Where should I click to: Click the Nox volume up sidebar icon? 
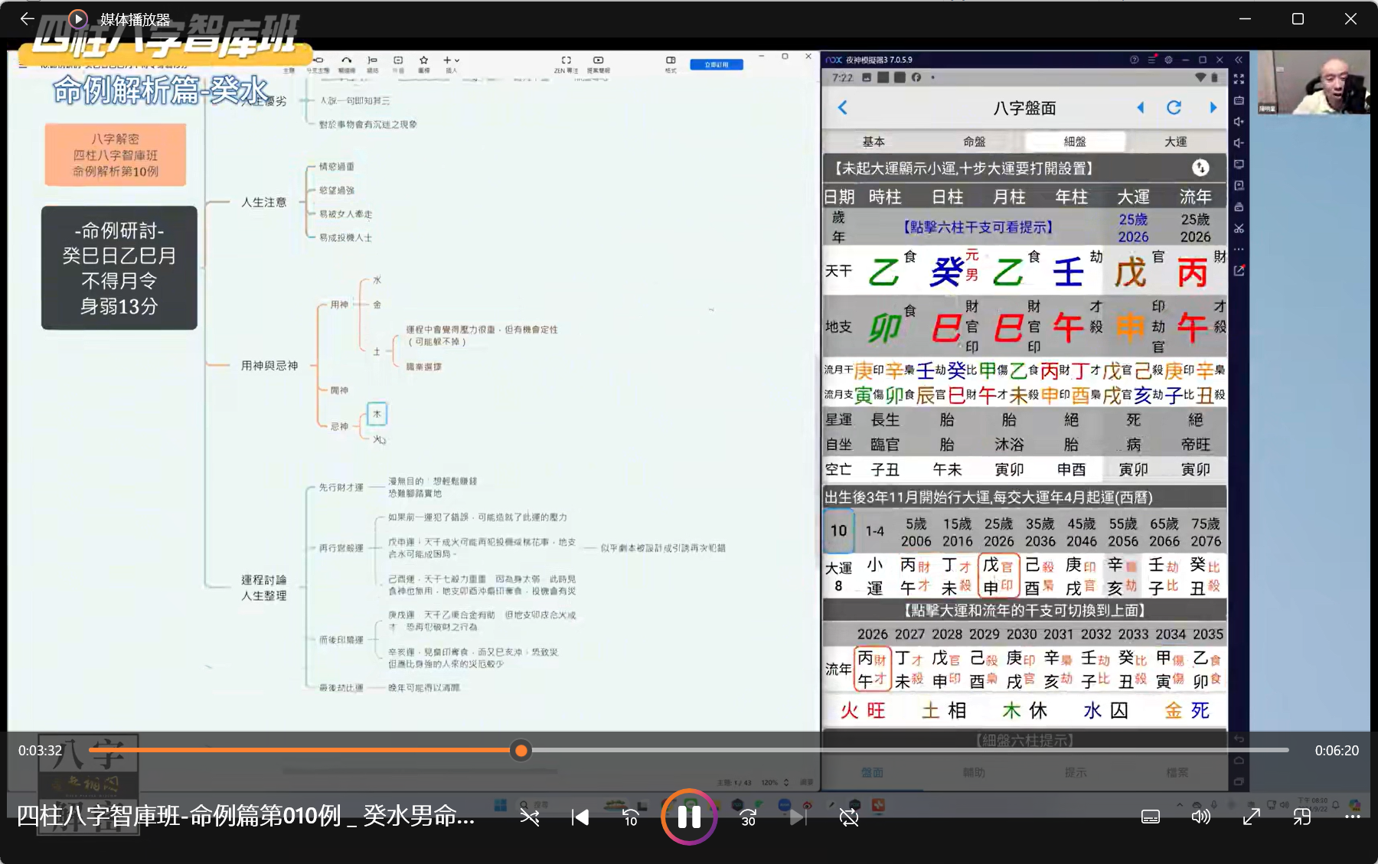tap(1239, 122)
